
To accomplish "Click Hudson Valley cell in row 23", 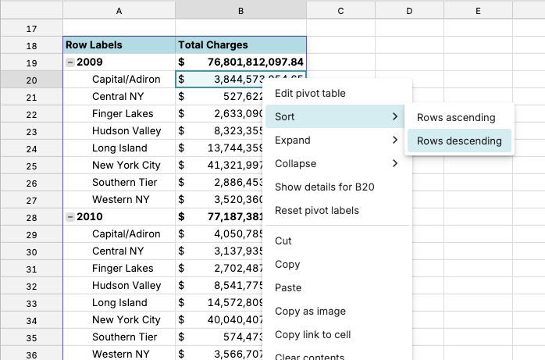I will coord(119,131).
